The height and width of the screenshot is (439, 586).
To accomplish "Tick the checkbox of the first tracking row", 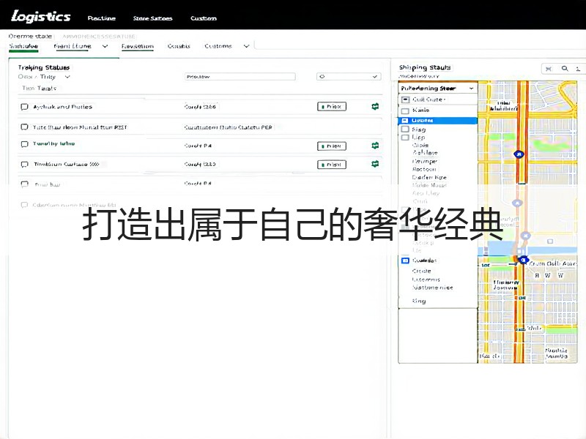I will 25,107.
